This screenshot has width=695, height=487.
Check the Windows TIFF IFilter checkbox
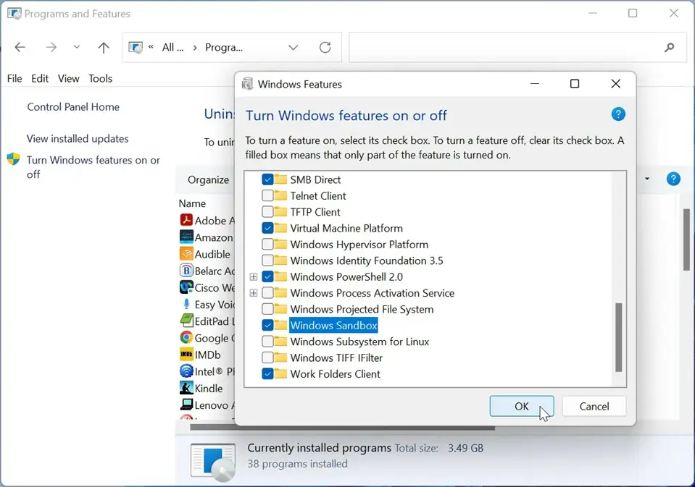(267, 357)
